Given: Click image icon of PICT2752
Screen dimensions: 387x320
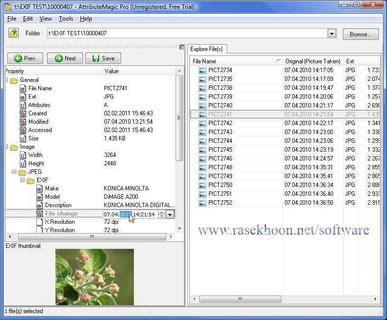Looking at the screenshot, I should pyautogui.click(x=203, y=203).
